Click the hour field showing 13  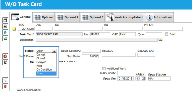[138, 78]
